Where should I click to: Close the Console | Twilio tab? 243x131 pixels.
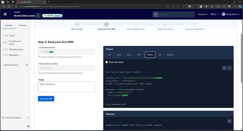click(45, 2)
